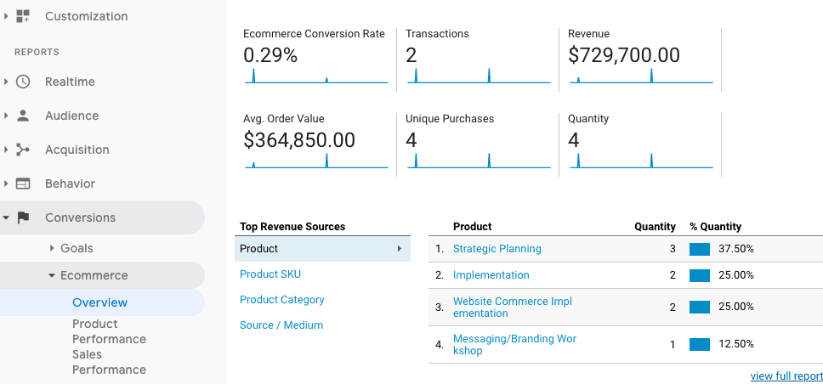Click the Strategic Planning quantity value 3

(x=673, y=249)
